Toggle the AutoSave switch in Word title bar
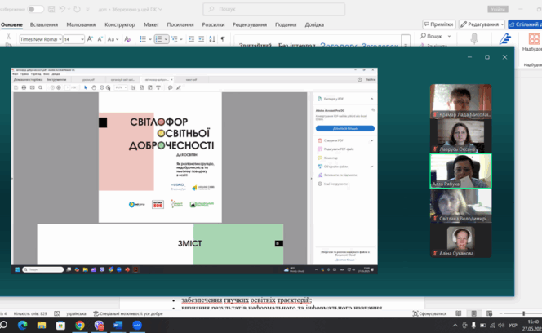Screen dimensions: 542x333 point(36,9)
